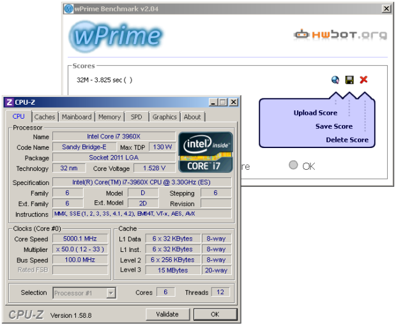Image resolution: width=396 pixels, height=326 pixels.
Task: Click the Version 1.58.8 text
Action: tap(71, 315)
